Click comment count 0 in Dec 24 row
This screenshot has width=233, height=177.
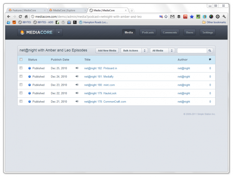coord(210,77)
